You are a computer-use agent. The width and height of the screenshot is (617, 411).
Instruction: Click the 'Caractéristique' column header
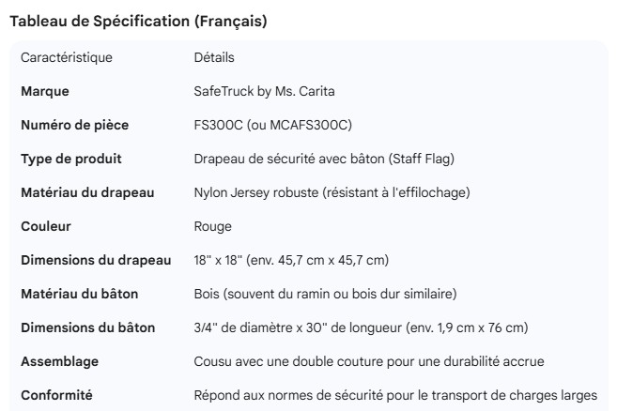click(x=67, y=58)
